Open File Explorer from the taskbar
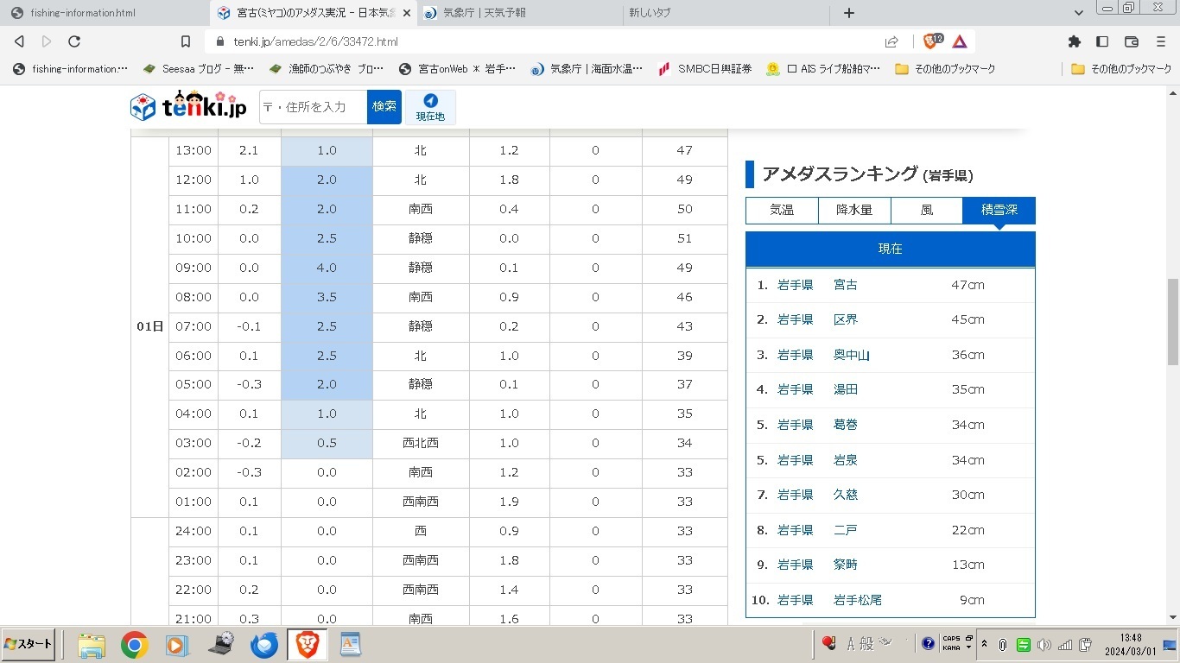This screenshot has width=1180, height=663. point(92,645)
